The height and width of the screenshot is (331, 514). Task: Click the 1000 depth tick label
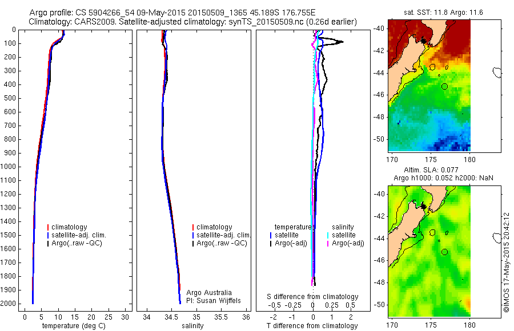(9, 167)
